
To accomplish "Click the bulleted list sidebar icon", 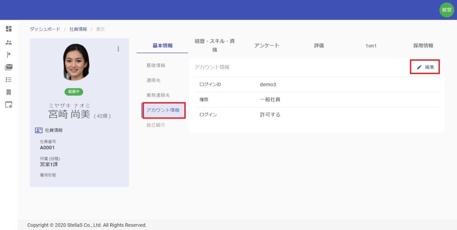I will [x=8, y=80].
